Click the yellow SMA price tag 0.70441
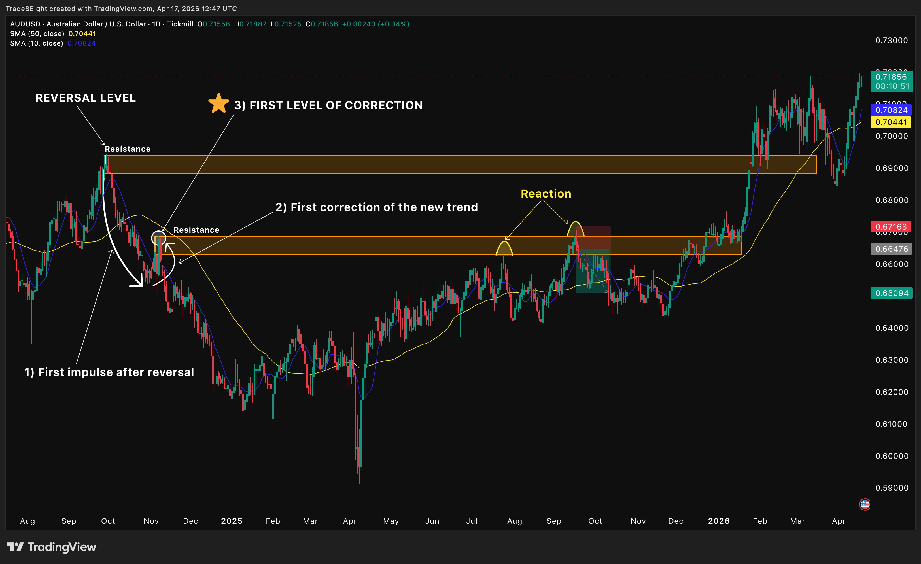921x564 pixels. point(891,122)
